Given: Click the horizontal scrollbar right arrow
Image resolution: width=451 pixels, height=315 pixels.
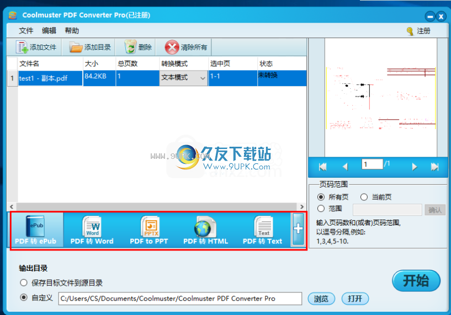Looking at the screenshot, I should (302, 207).
